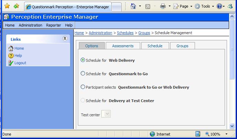The width and height of the screenshot is (237, 139).
Task: Select Schedule for Web Delivery option
Action: click(x=83, y=60)
